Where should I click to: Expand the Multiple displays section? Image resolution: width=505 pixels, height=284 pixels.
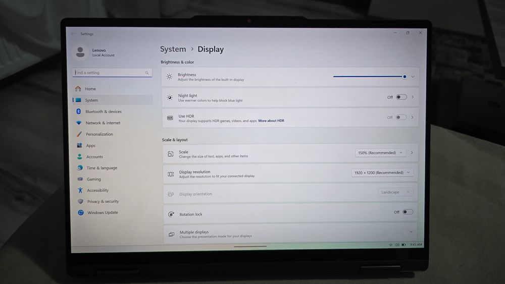click(x=411, y=232)
